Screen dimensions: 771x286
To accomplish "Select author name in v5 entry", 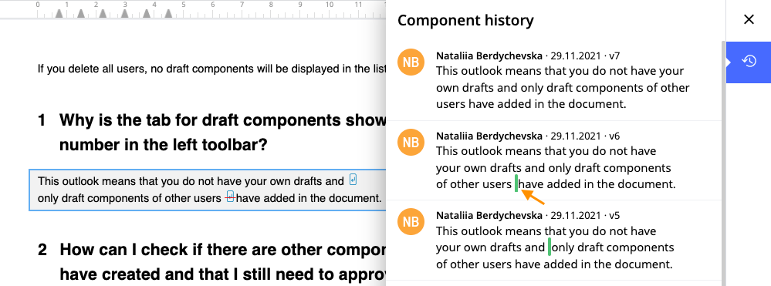I will (x=489, y=215).
